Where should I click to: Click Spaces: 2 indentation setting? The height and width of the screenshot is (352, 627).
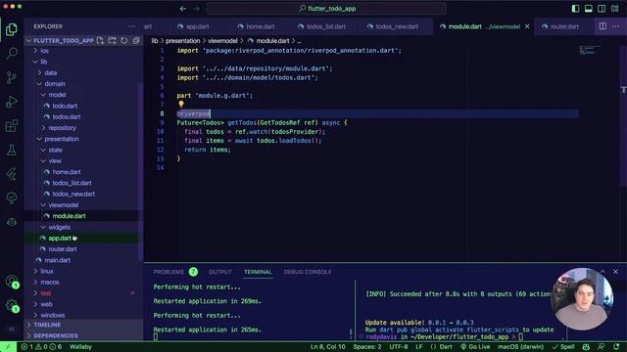point(367,347)
